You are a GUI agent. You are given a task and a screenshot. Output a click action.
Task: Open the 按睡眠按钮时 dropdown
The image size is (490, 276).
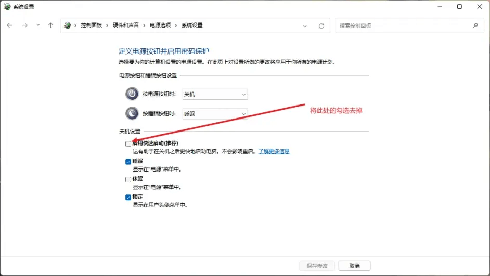215,113
